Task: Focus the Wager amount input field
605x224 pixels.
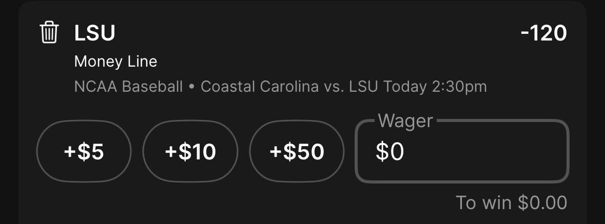Action: tap(462, 151)
